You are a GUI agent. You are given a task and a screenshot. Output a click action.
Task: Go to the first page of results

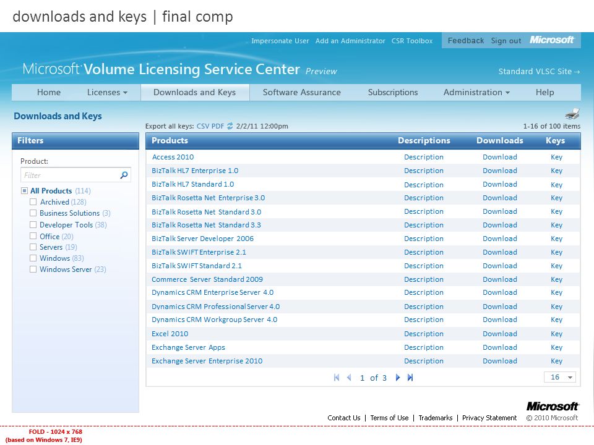[x=337, y=378]
